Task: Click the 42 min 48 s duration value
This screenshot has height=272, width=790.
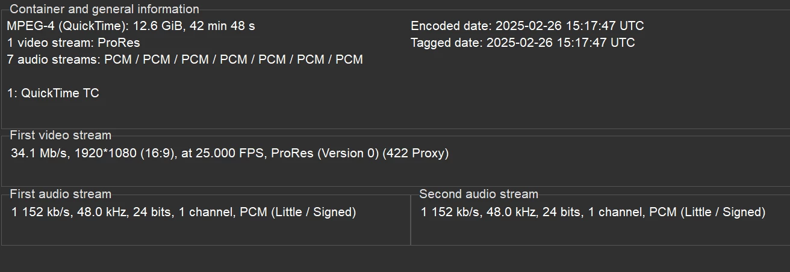Action: click(222, 26)
